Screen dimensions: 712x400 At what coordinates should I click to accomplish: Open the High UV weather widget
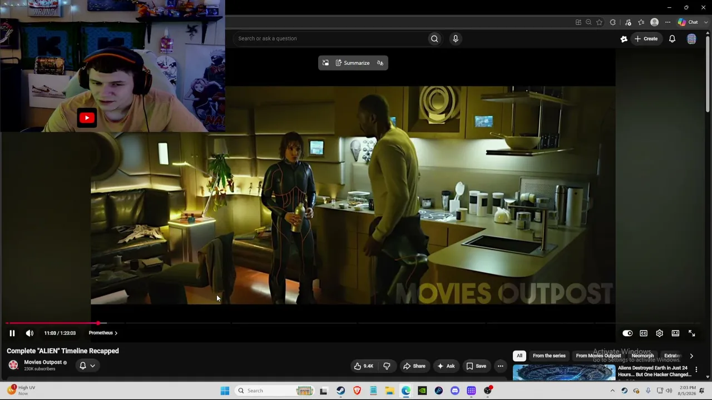pyautogui.click(x=21, y=390)
